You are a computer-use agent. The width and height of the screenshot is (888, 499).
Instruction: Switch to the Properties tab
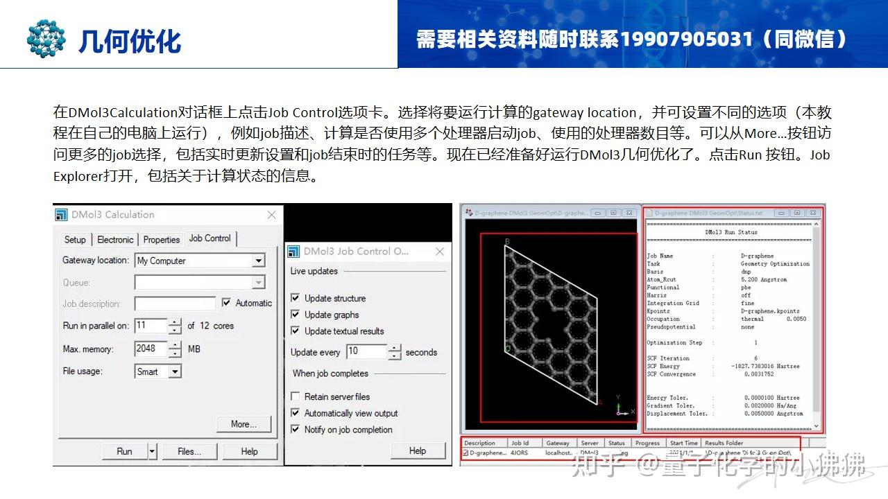161,239
